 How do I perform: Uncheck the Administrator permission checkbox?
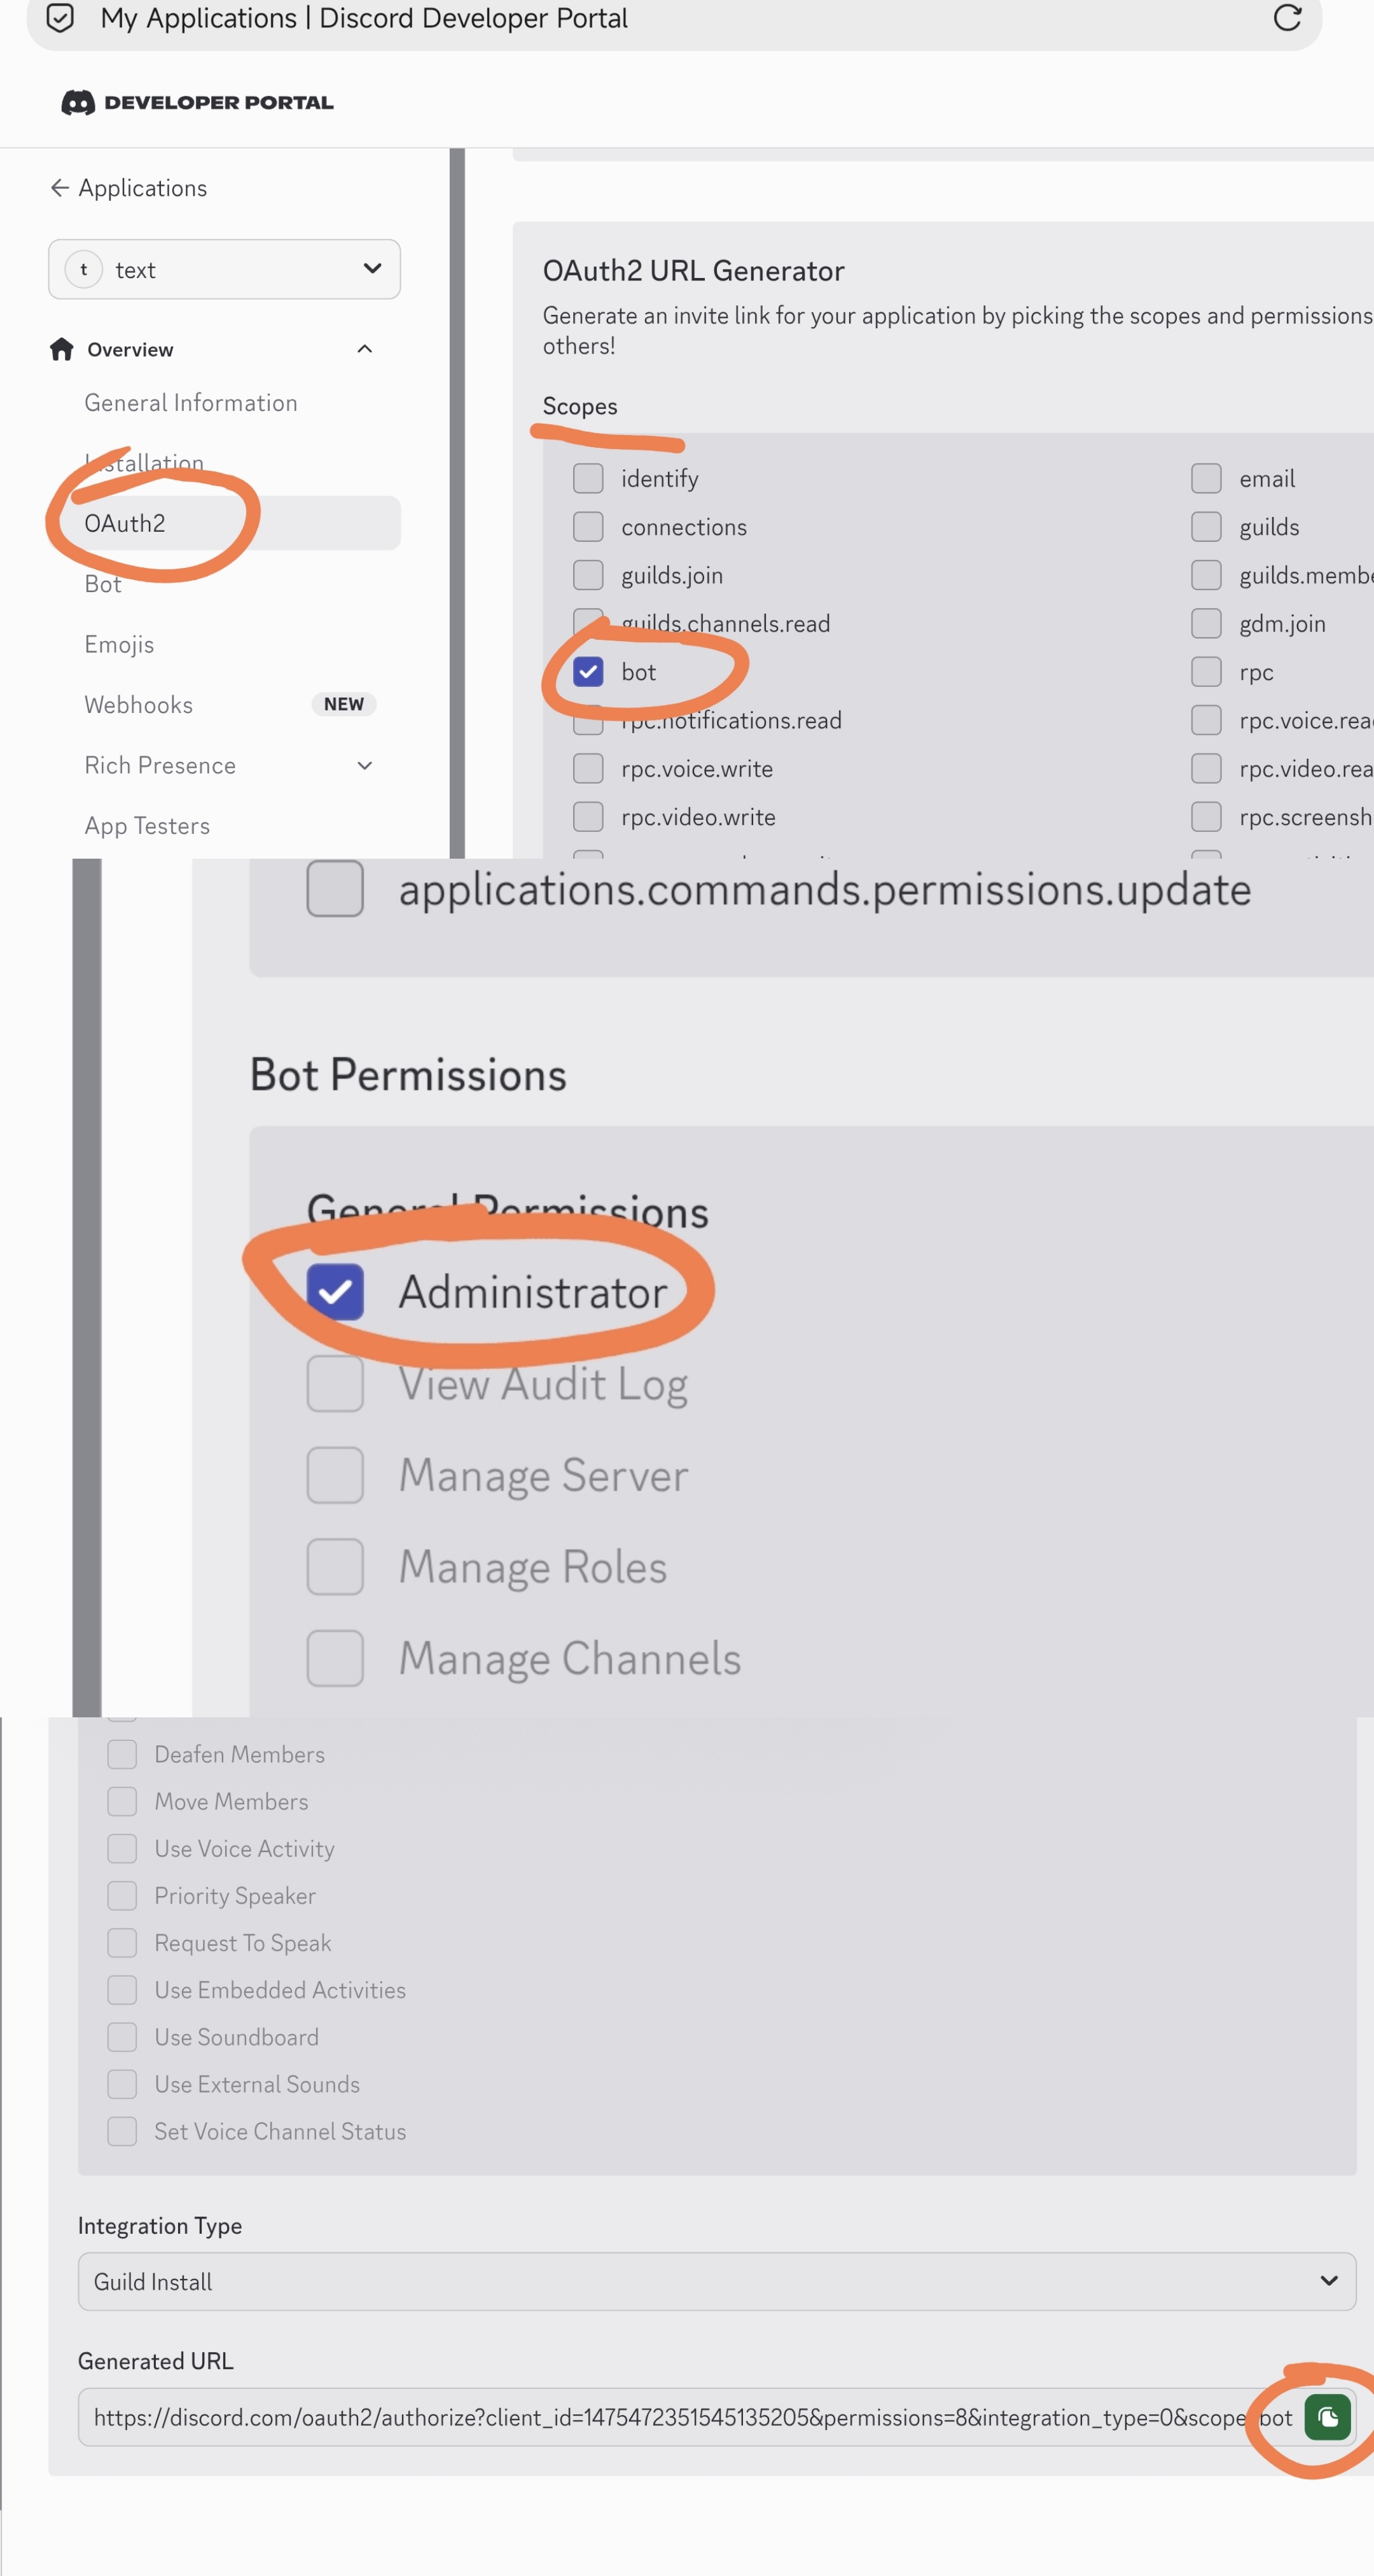pos(335,1292)
